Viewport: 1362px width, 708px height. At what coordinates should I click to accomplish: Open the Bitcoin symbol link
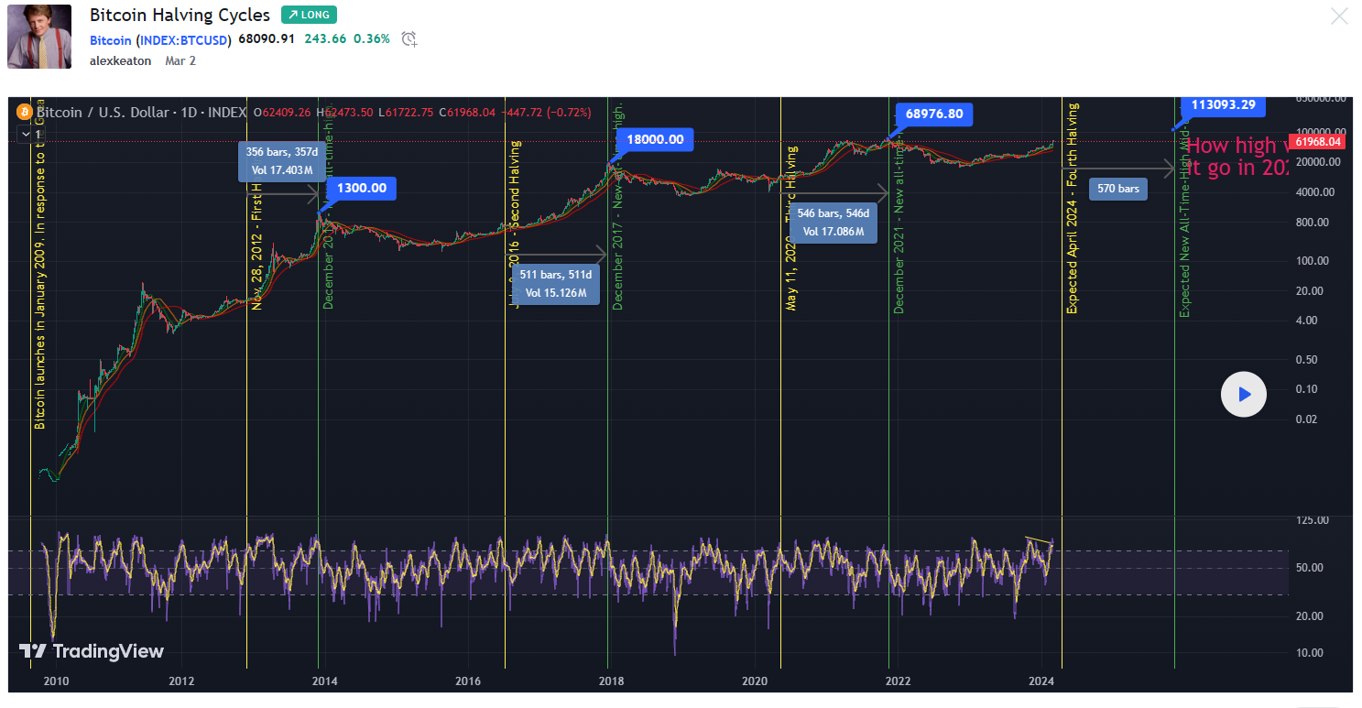click(x=111, y=39)
